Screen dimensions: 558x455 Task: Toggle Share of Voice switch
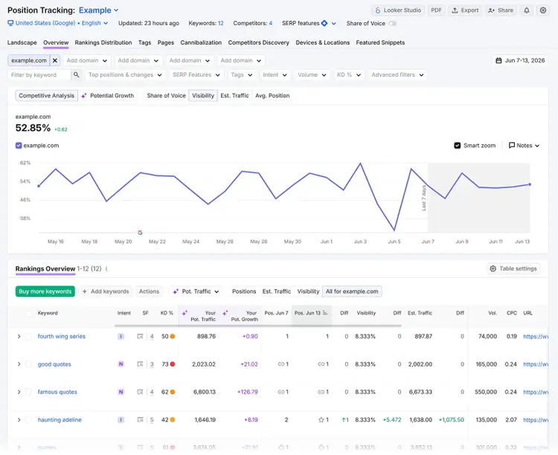coord(392,24)
